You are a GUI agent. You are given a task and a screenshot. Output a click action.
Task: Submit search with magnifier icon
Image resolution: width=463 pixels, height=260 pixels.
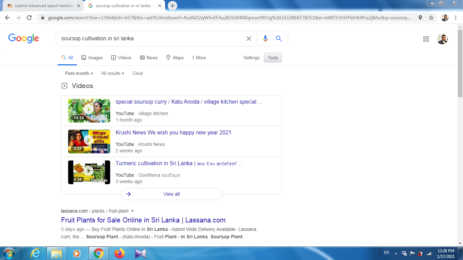(x=279, y=39)
